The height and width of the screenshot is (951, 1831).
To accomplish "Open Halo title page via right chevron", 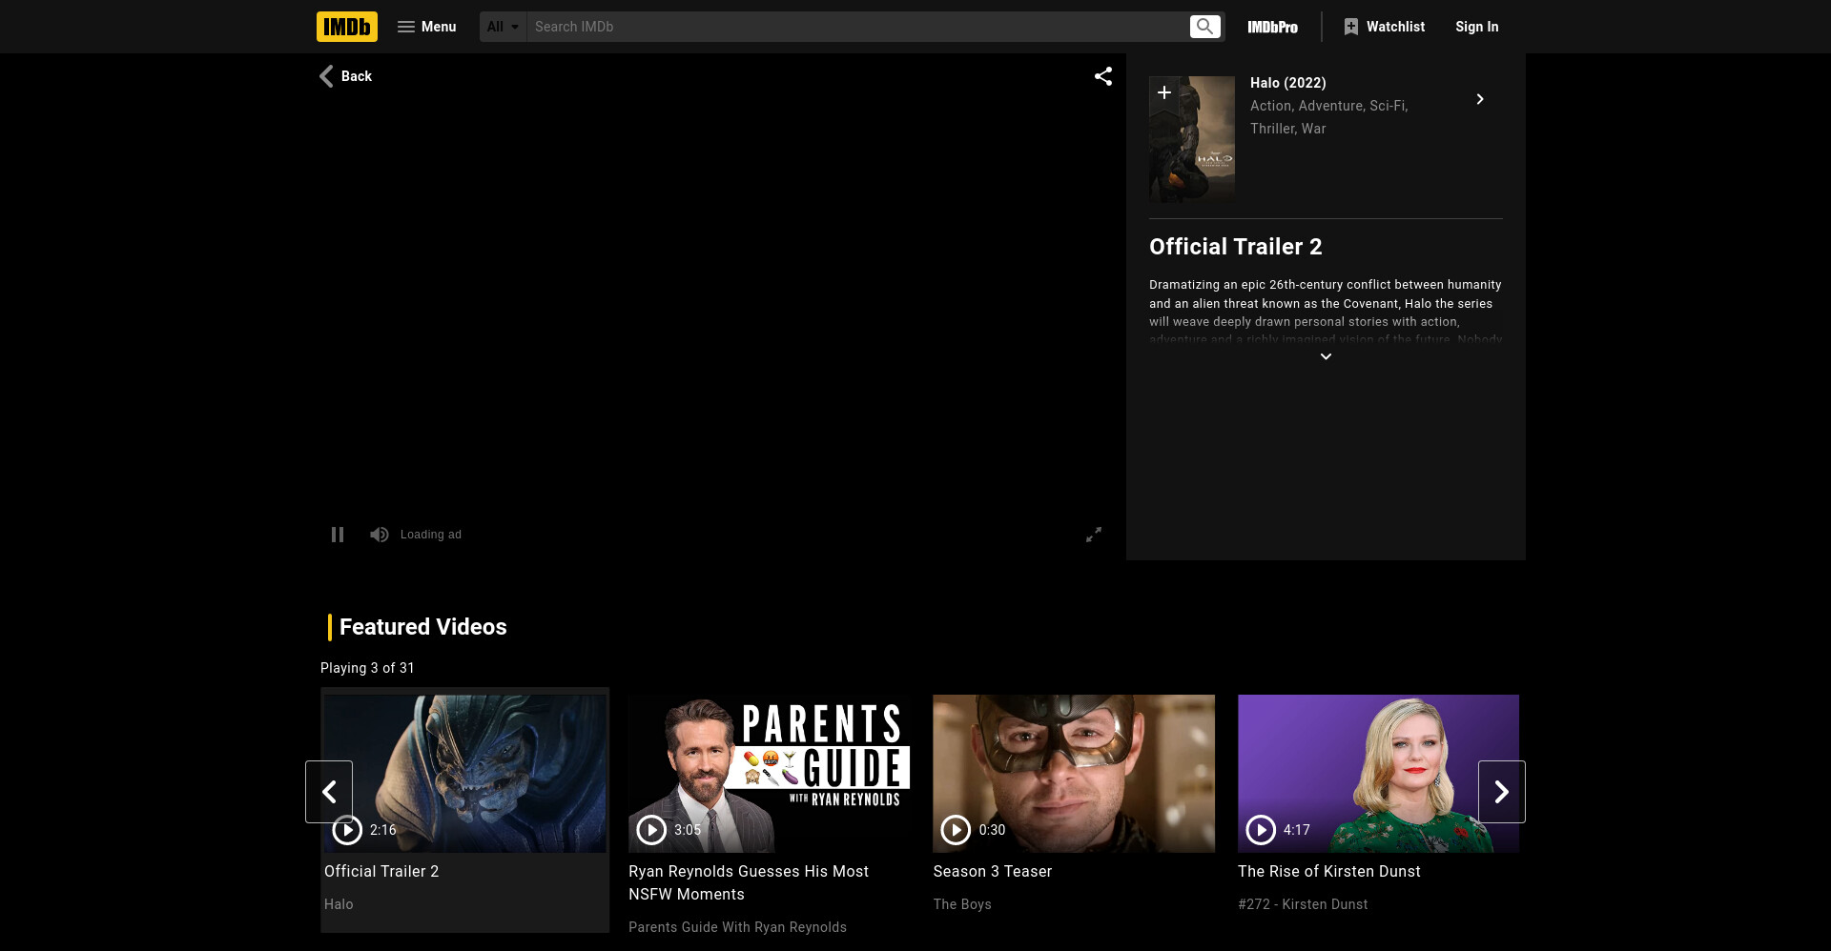I will (x=1479, y=99).
